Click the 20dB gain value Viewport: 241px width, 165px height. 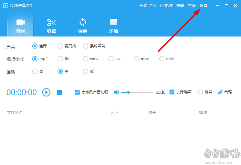tap(161, 92)
